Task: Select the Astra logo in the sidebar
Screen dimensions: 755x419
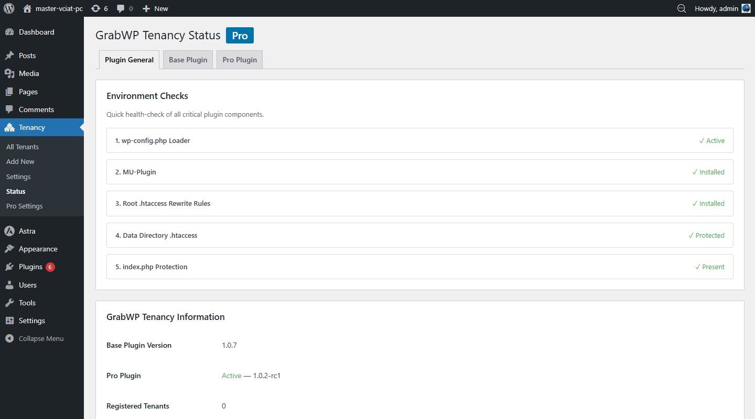Action: (10, 230)
